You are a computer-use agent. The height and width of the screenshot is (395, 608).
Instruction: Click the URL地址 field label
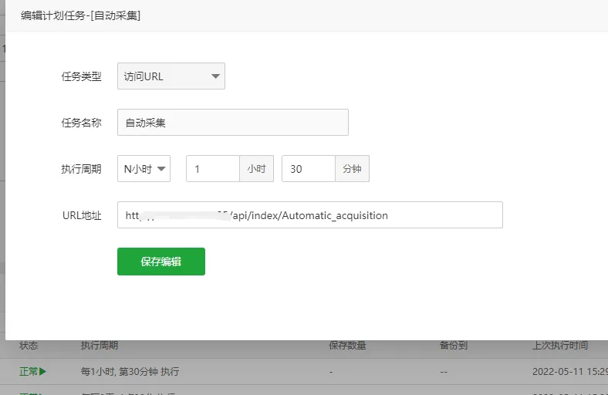coord(82,215)
